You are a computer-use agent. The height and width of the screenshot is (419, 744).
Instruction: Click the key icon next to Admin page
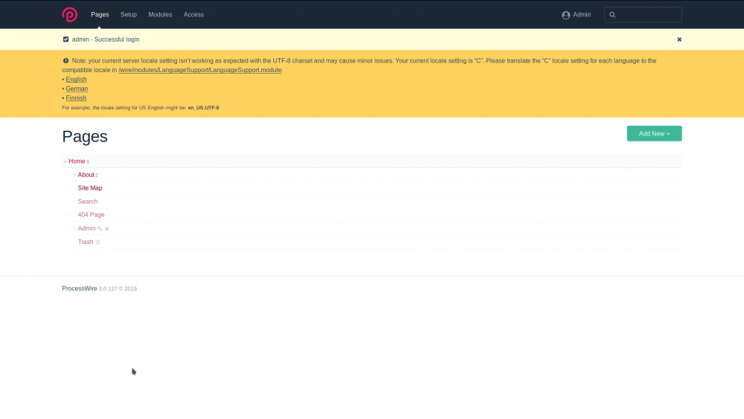[100, 228]
